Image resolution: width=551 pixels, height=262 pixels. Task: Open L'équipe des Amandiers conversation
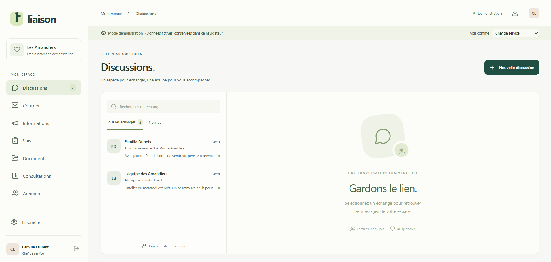click(x=164, y=181)
